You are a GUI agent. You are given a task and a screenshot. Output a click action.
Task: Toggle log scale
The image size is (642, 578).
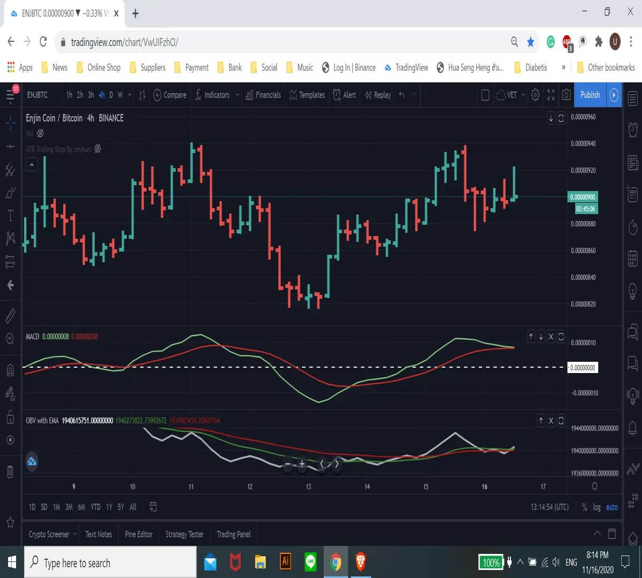point(597,507)
